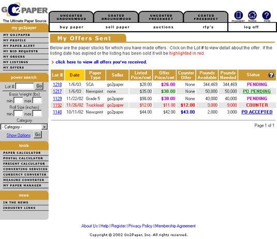Open My Bid Requests sidebar item
This screenshot has width=277, height=239.
(21, 51)
